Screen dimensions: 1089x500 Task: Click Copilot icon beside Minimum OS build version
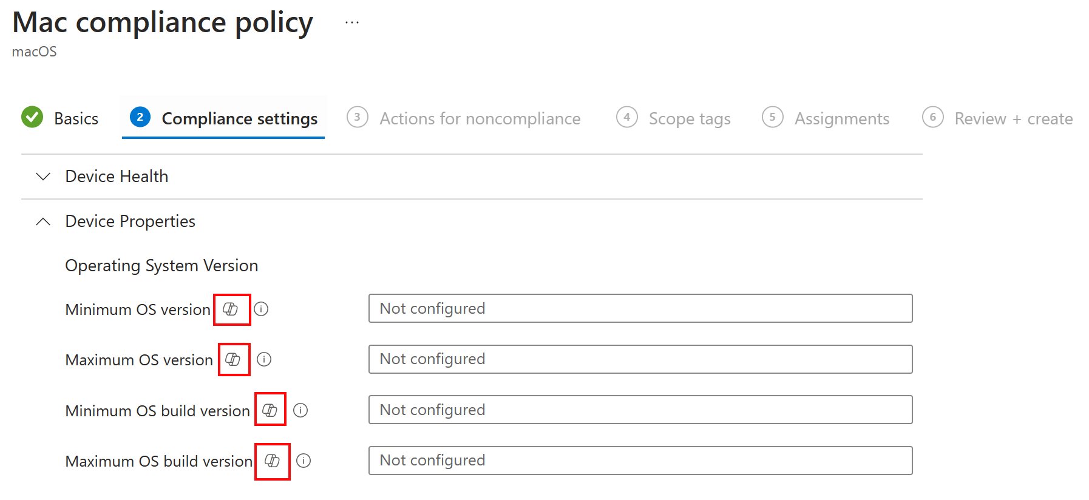(x=270, y=410)
